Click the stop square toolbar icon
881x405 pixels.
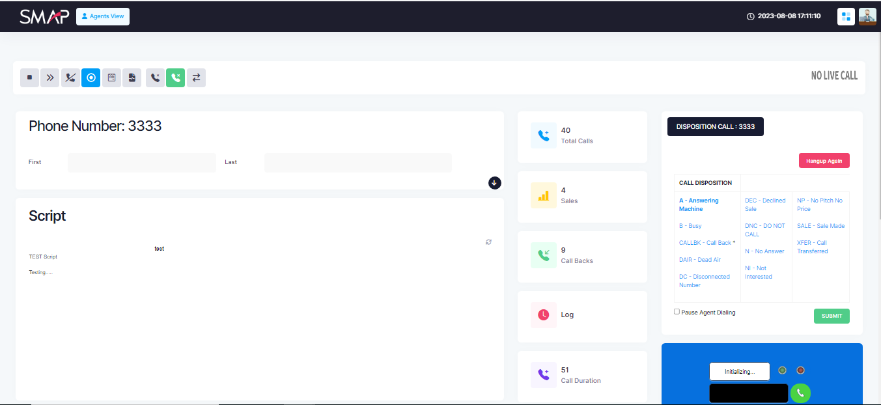pos(29,77)
